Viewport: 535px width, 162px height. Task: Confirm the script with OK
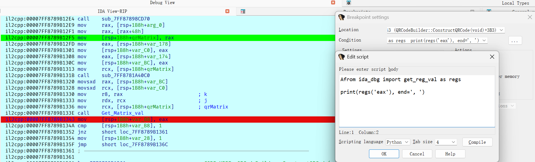tap(384, 154)
